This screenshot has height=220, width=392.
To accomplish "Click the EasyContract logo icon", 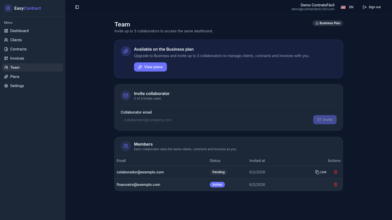I will (x=8, y=8).
